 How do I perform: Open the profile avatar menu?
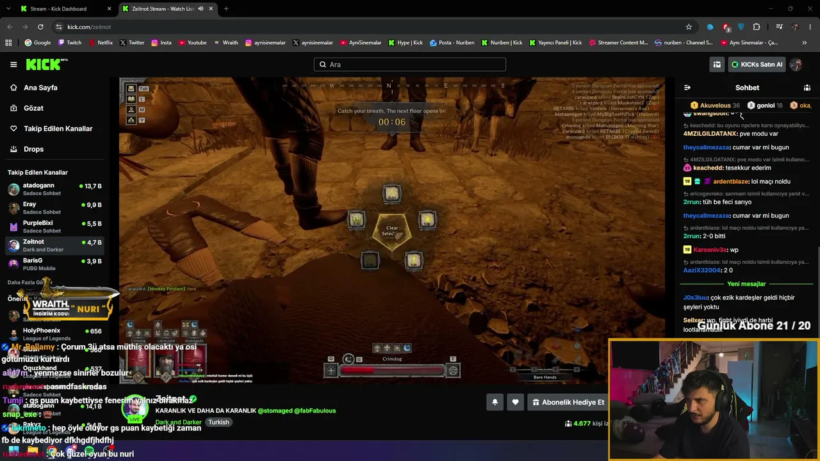796,64
